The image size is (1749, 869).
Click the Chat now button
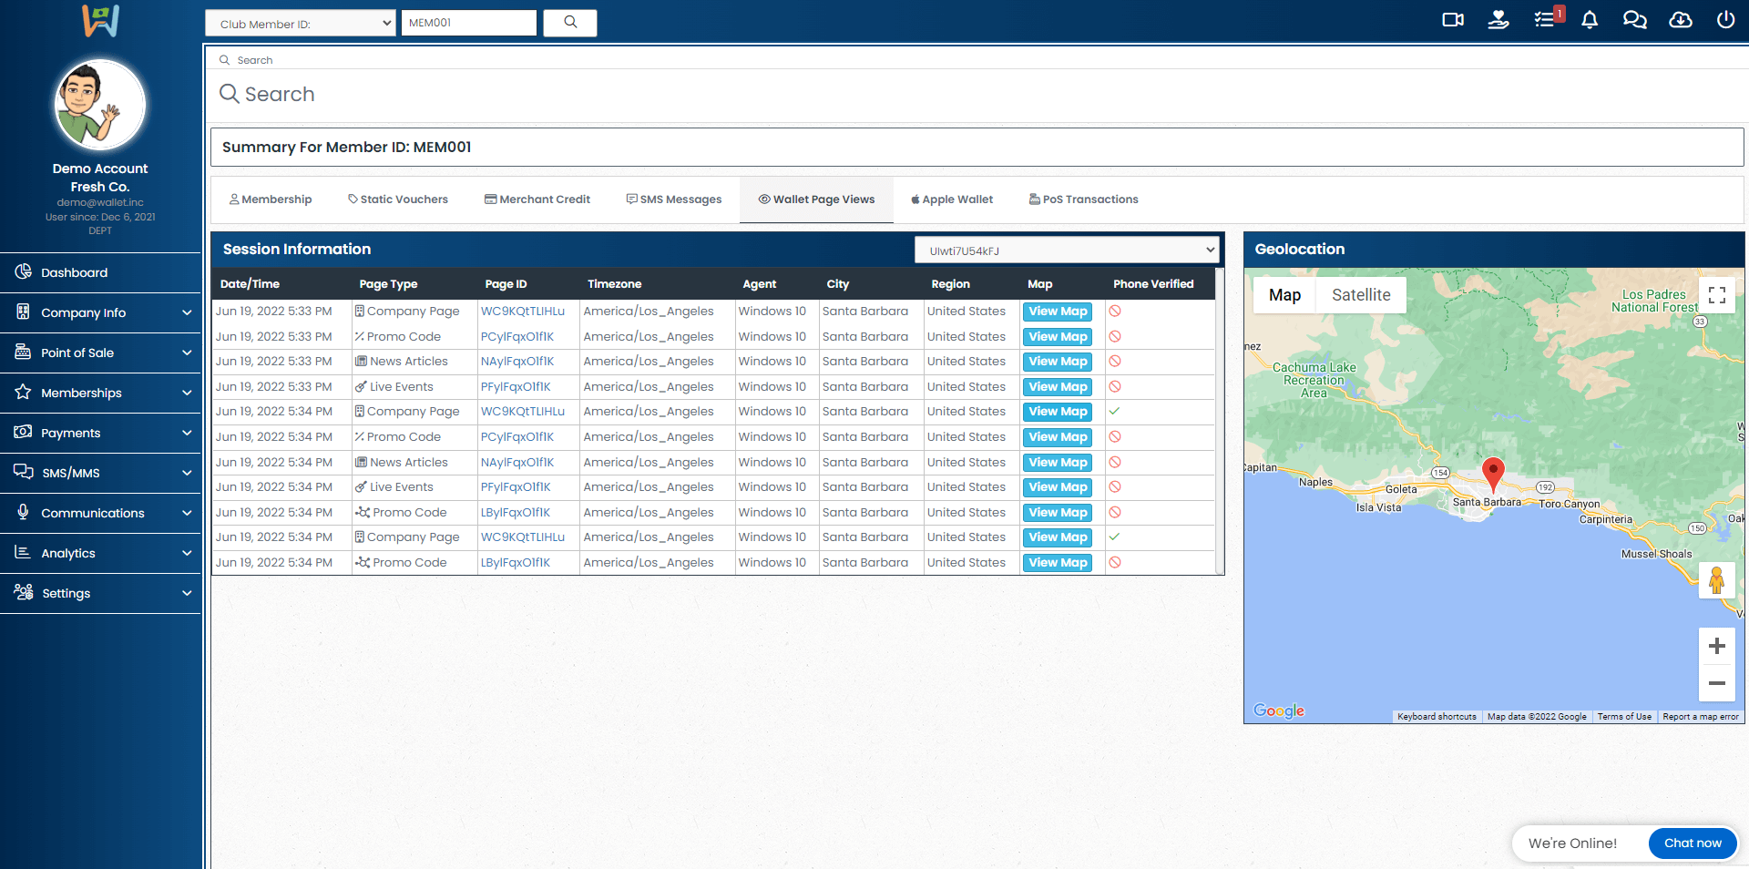pos(1692,843)
